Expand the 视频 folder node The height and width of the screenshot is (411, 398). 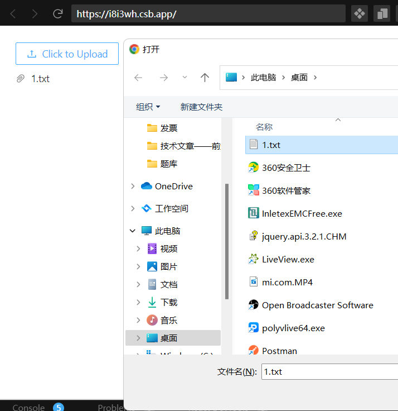138,248
